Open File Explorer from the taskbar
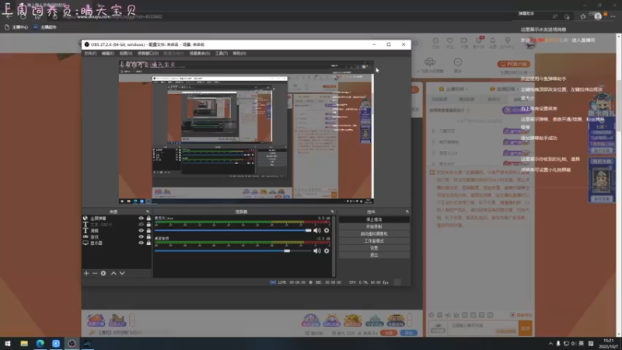622x350 pixels. tap(24, 343)
